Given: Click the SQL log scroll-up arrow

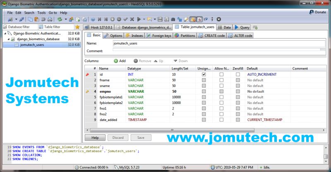Looking at the screenshot, I should pos(326,148).
